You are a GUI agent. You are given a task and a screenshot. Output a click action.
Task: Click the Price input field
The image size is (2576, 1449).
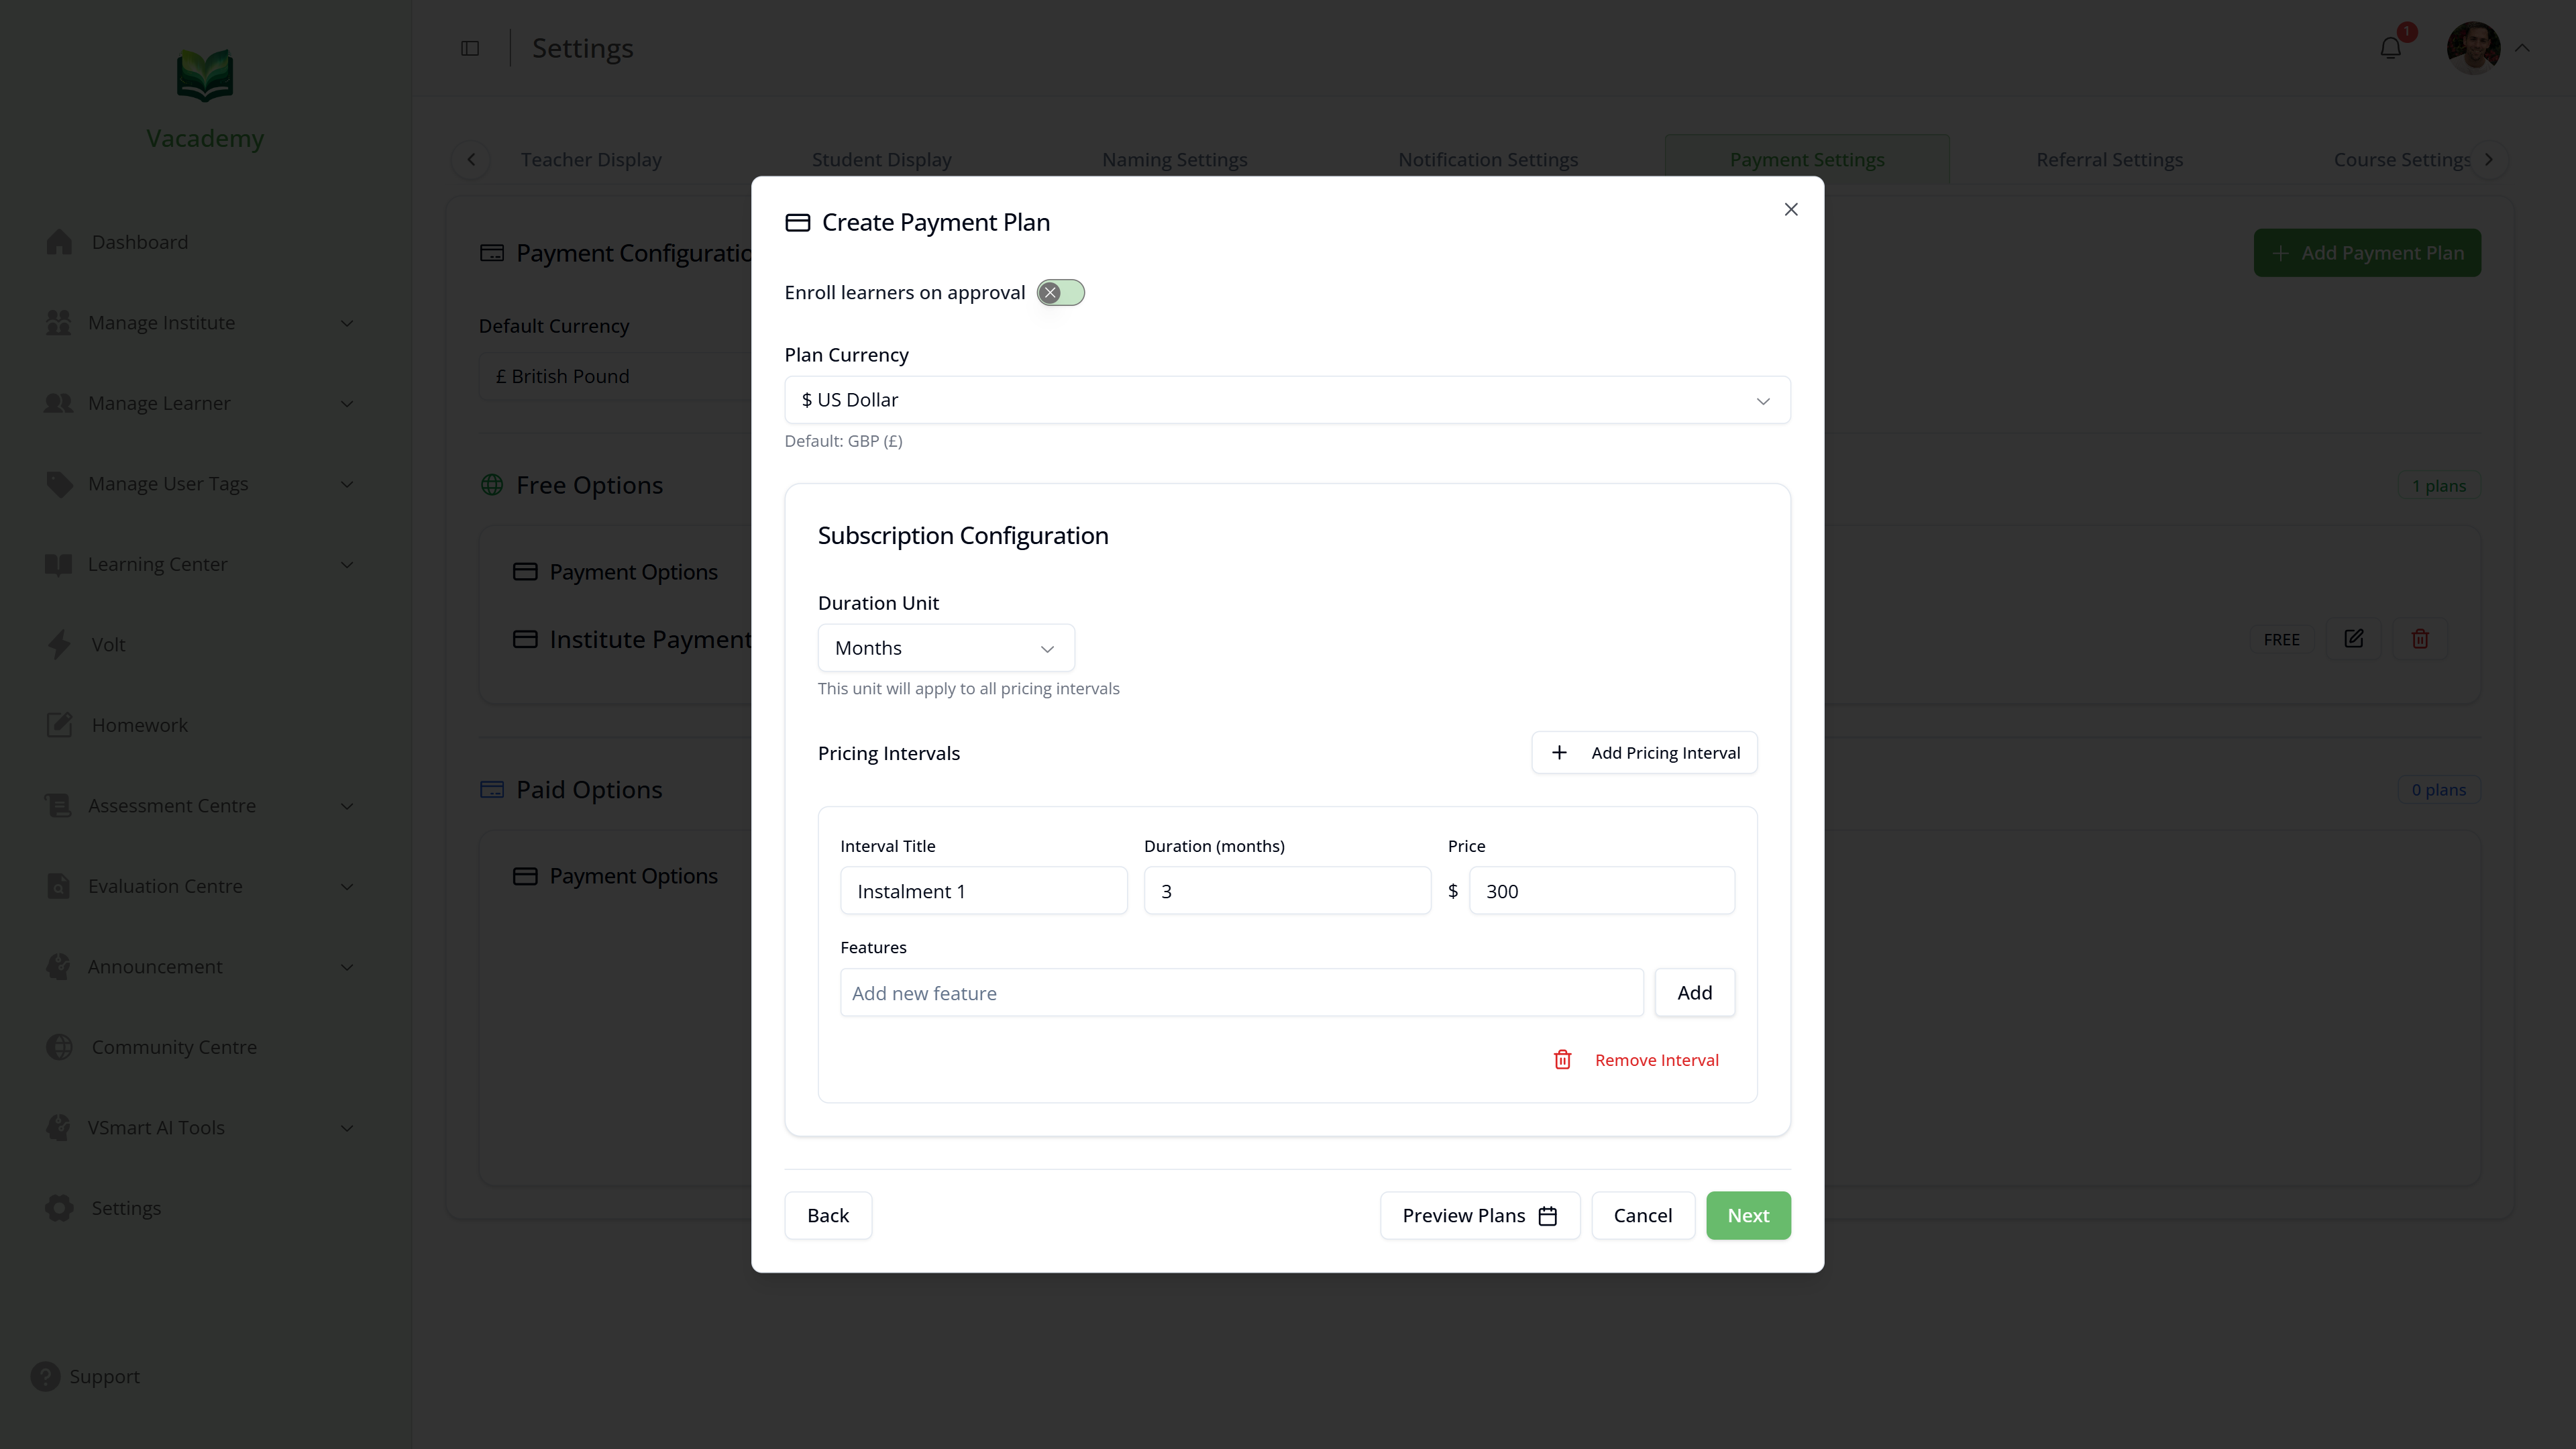tap(1601, 891)
